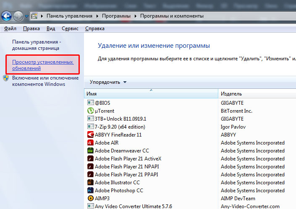Expand breadcrumb arrow before Программы и компоненты
Image resolution: width=296 pixels, height=209 pixels.
click(135, 16)
